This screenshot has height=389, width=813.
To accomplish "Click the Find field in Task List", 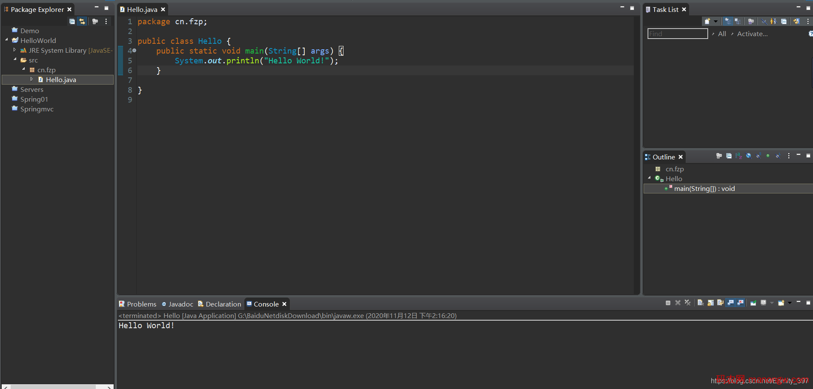I will tap(677, 34).
